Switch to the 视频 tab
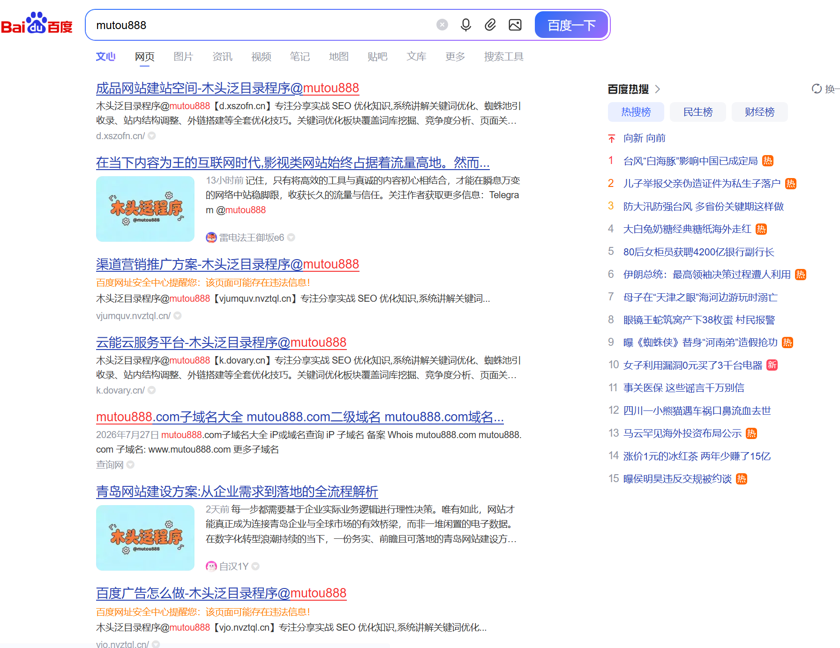The height and width of the screenshot is (648, 840). point(261,57)
